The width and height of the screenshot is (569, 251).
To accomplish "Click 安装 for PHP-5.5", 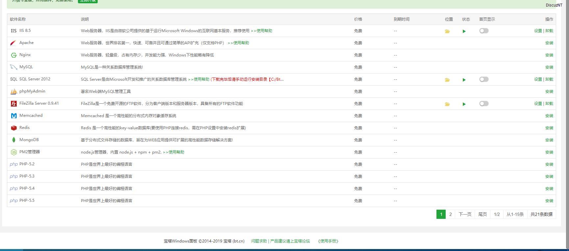I will [x=549, y=201].
